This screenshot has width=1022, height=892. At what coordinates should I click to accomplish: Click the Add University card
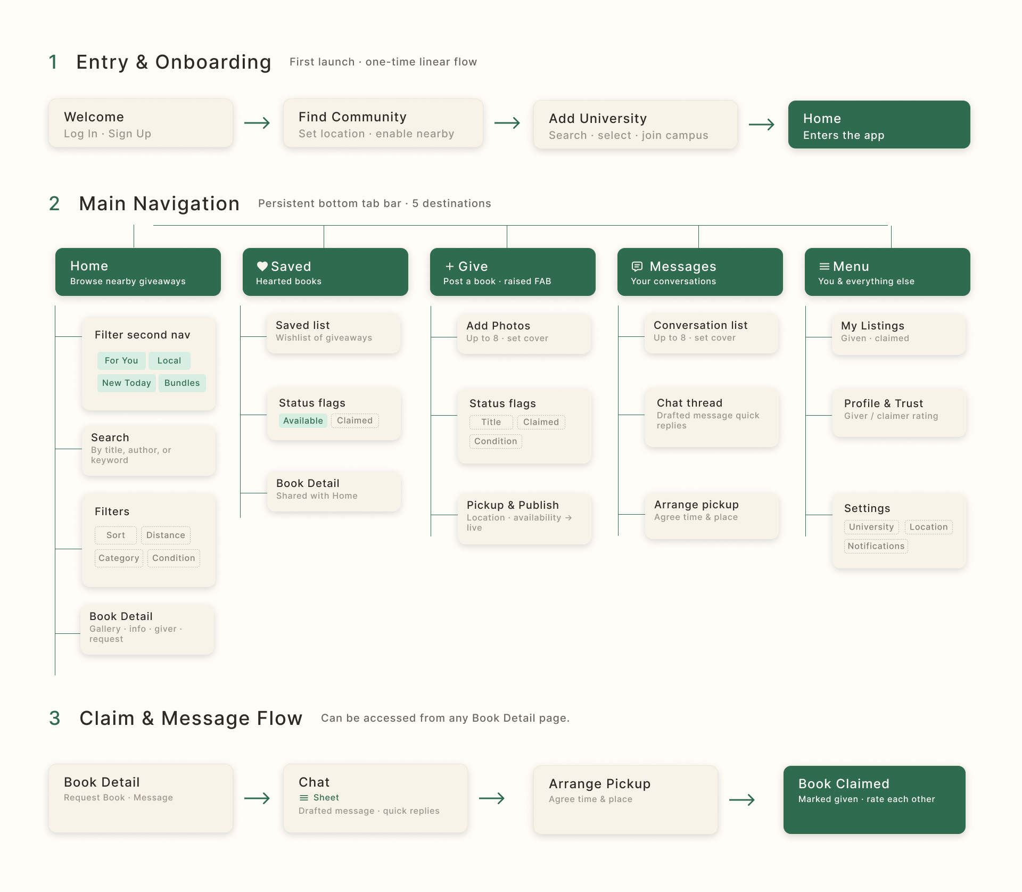636,125
